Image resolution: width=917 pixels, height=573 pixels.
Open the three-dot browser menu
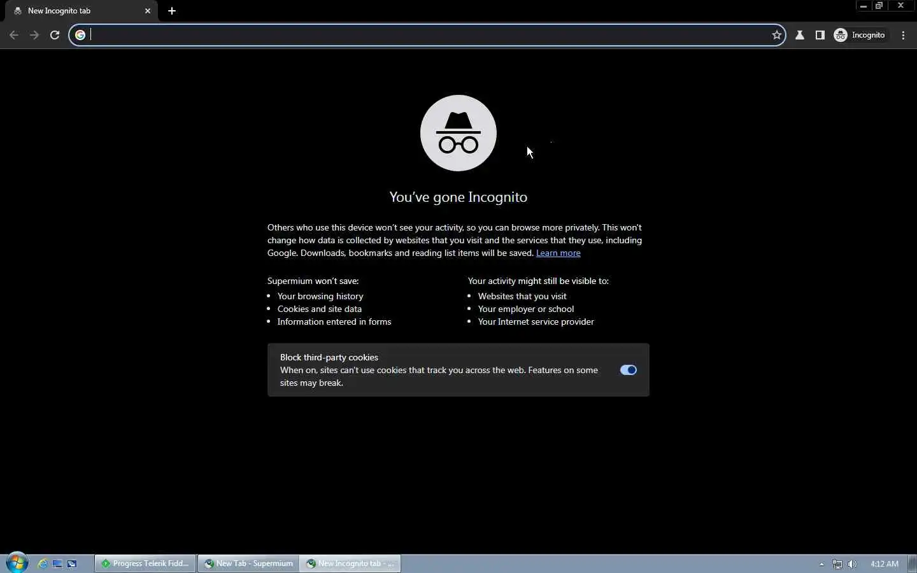904,35
